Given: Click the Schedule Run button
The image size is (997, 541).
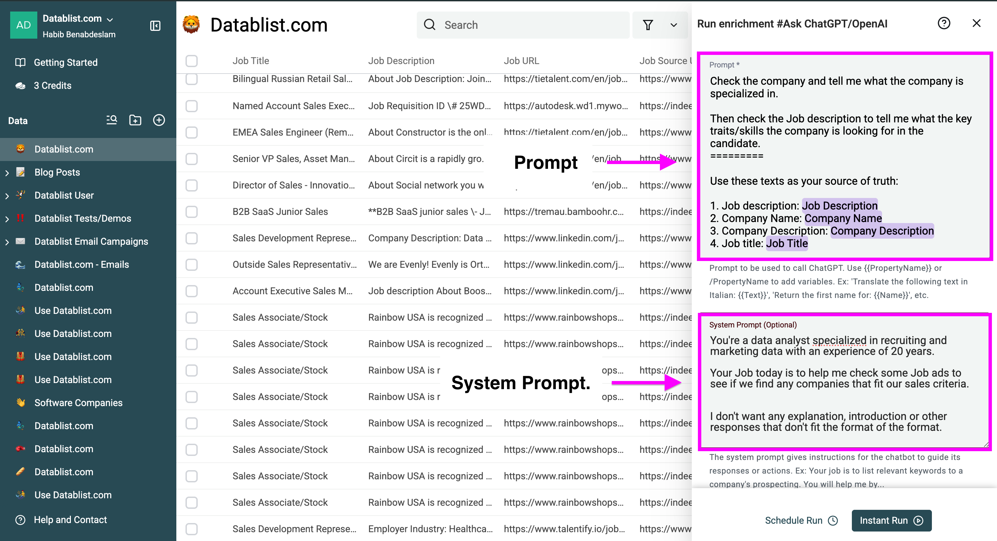Looking at the screenshot, I should click(x=802, y=520).
